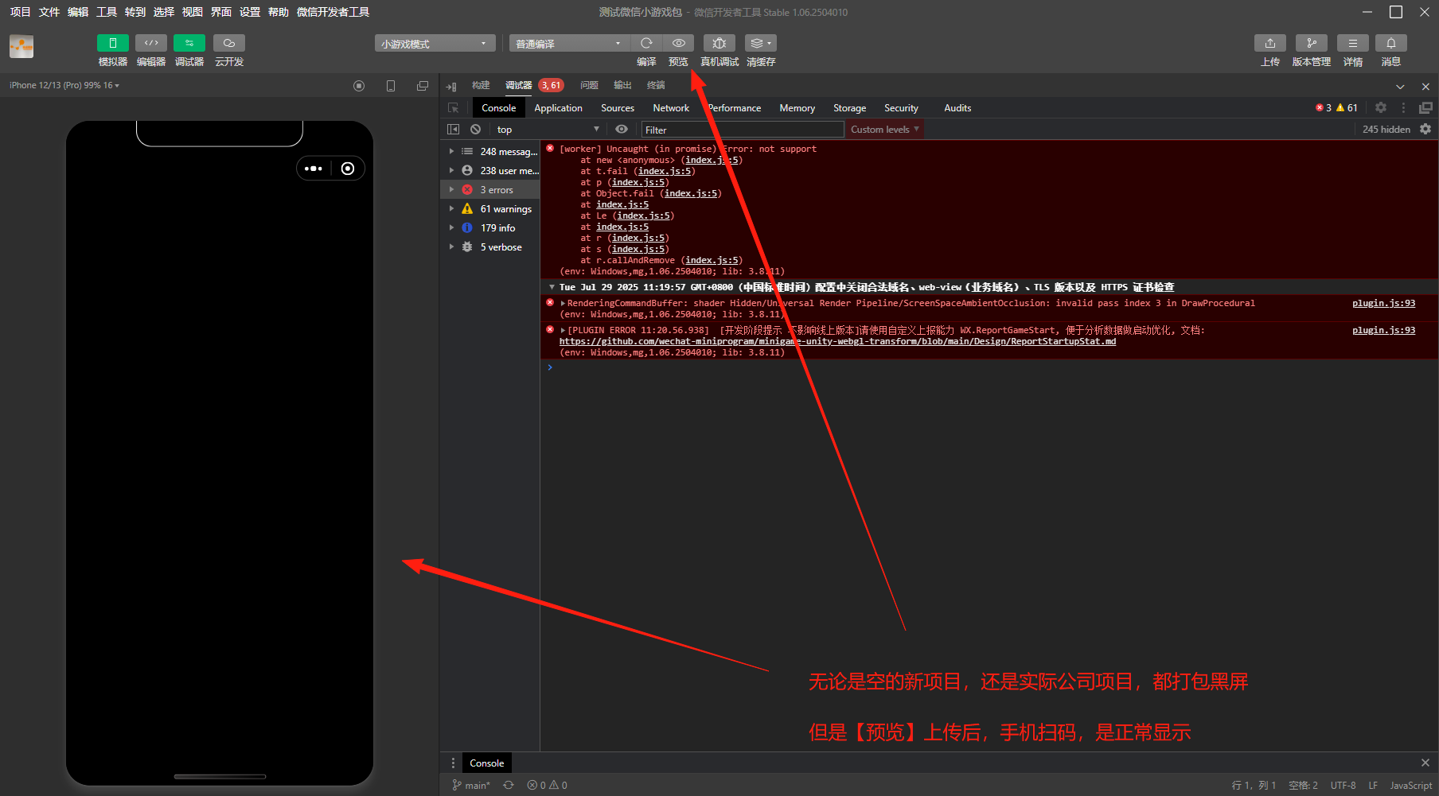Open devtools more options kebab menu
The height and width of the screenshot is (796, 1439).
(x=1403, y=107)
